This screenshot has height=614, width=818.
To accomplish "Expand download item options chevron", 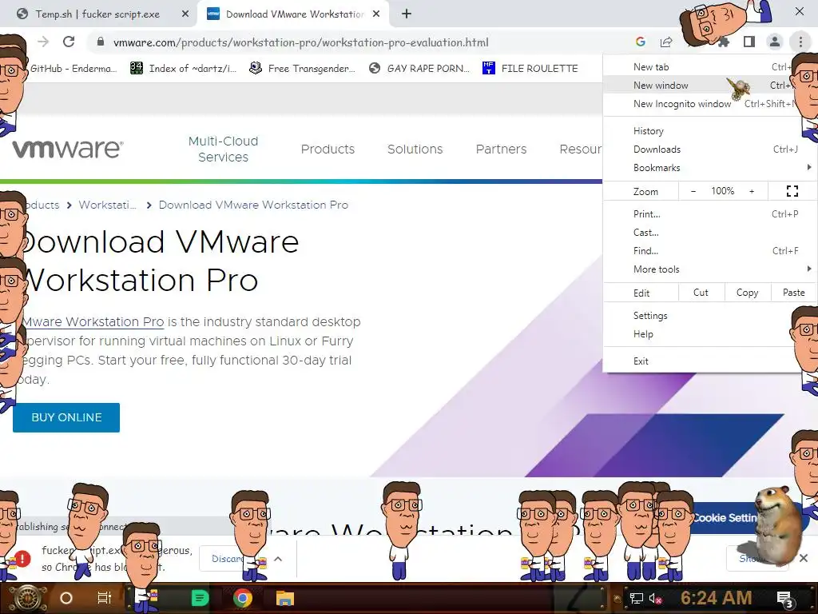I will (278, 559).
